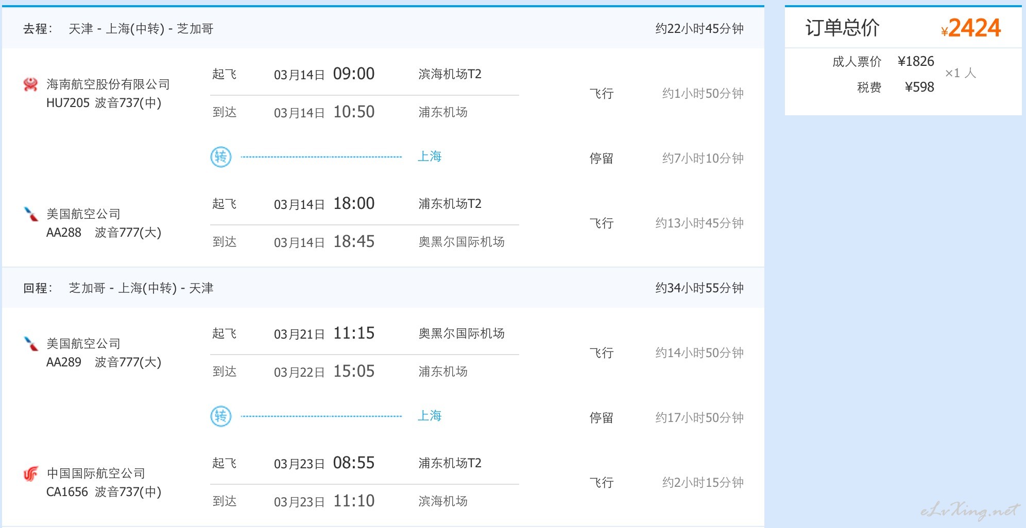
Task: Click the 去程 outbound route header
Action: 118,29
